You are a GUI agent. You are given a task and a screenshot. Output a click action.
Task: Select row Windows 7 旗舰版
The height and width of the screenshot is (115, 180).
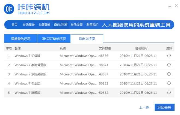click(89, 93)
